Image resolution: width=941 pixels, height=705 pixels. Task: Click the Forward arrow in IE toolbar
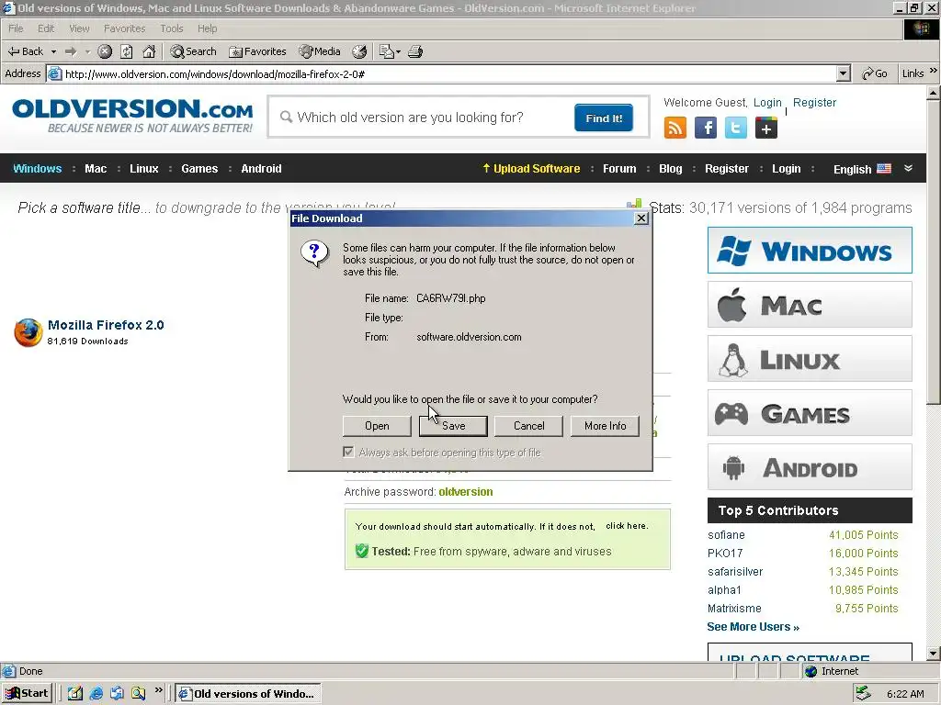tap(71, 51)
